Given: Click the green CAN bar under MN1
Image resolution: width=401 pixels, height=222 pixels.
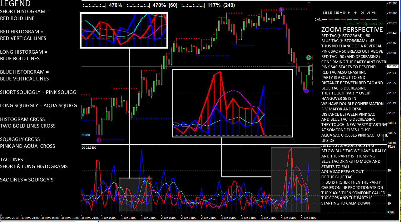Looking at the screenshot, I should pyautogui.click(x=375, y=19).
